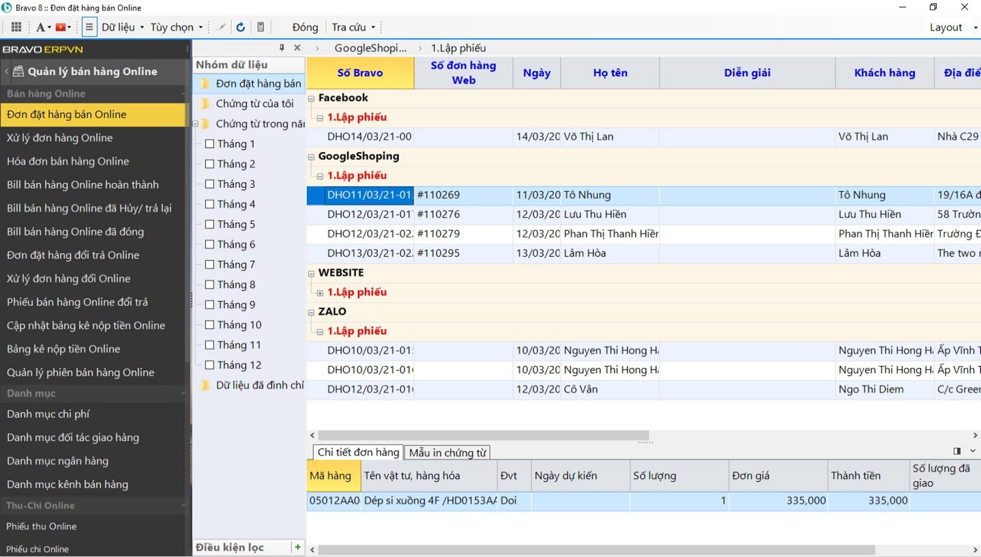Click the Dữ liệu đã đình chỉ folder icon
This screenshot has width=981, height=557.
205,386
